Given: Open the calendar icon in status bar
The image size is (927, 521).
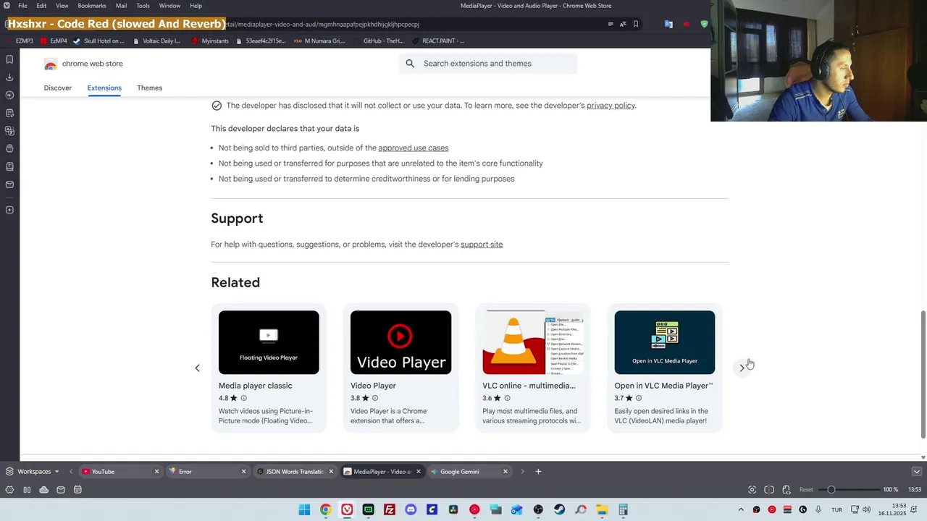Looking at the screenshot, I should [77, 490].
